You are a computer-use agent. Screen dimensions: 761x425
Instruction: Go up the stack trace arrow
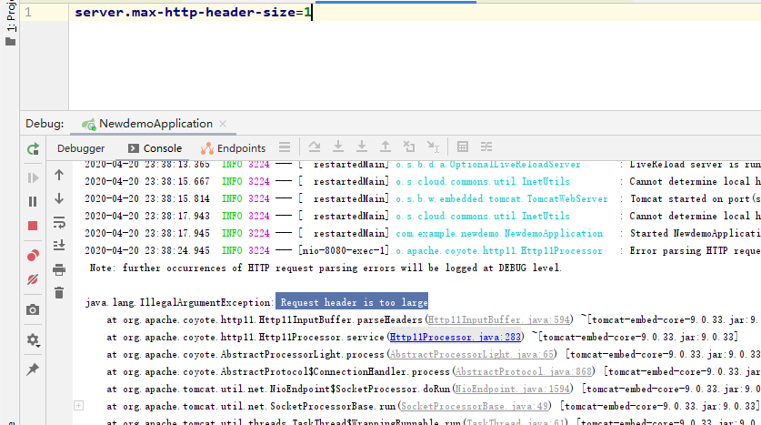pos(59,175)
